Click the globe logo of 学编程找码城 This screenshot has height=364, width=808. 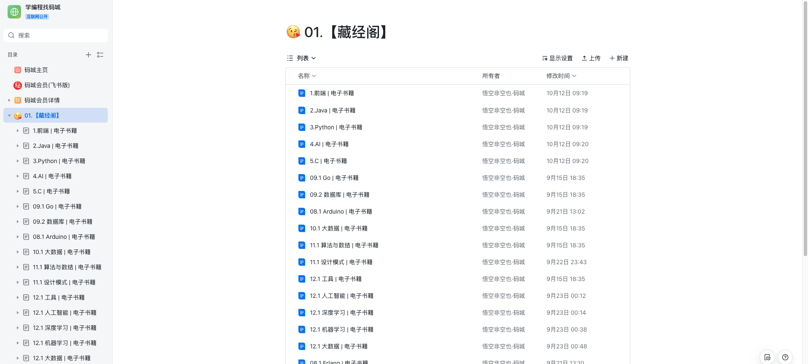coord(14,12)
